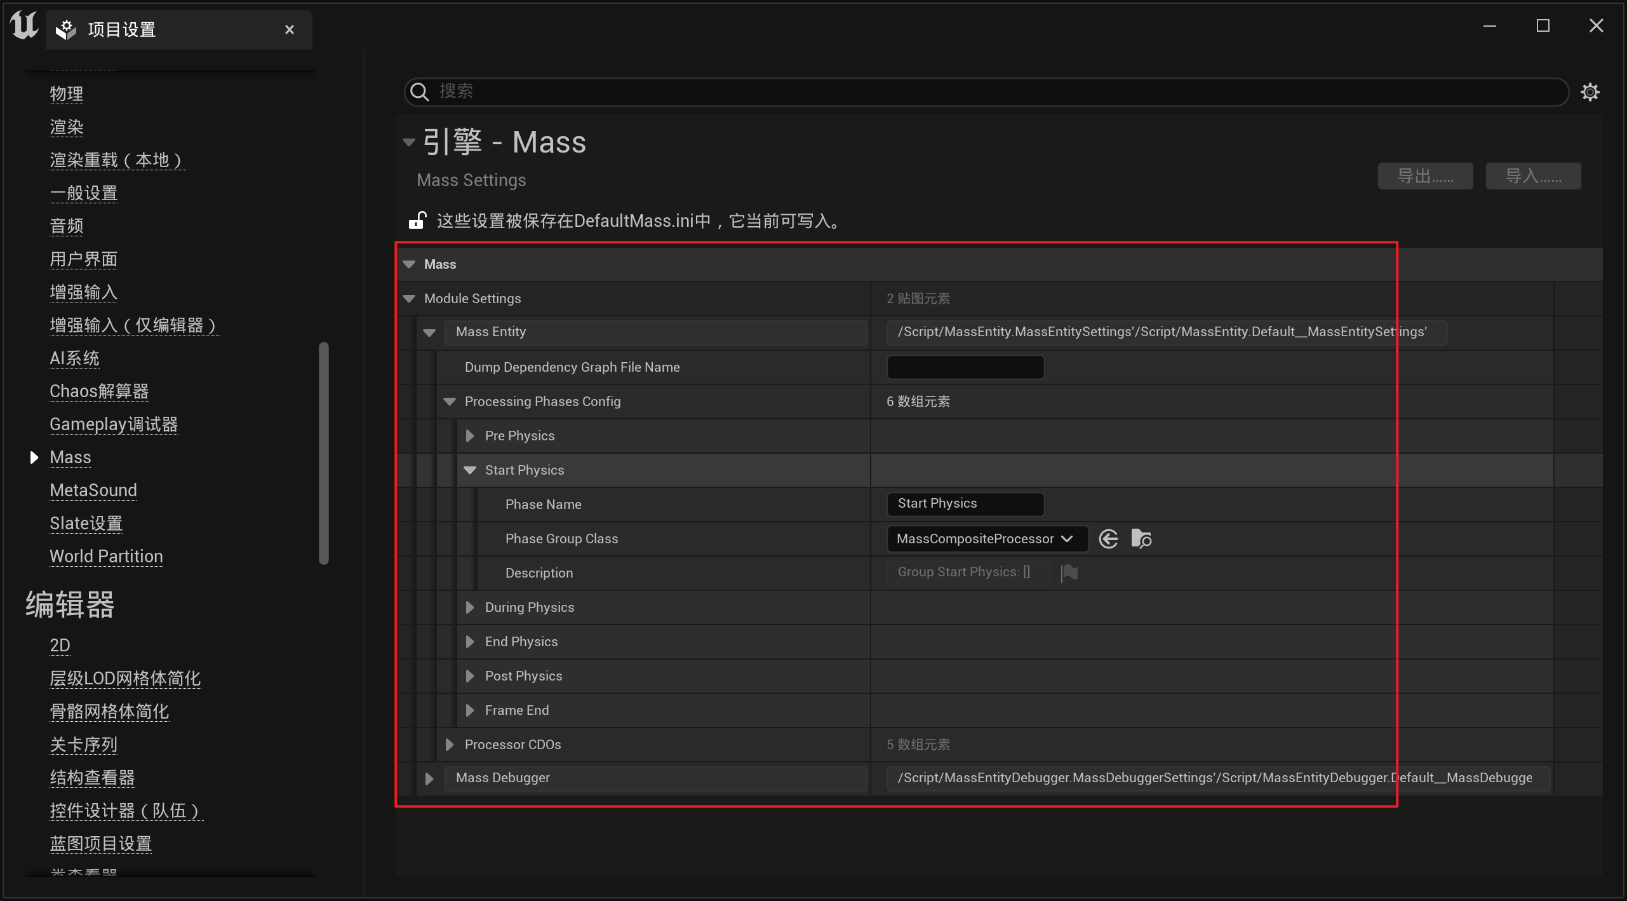1627x901 pixels.
Task: Click the 导入 import button
Action: (x=1533, y=176)
